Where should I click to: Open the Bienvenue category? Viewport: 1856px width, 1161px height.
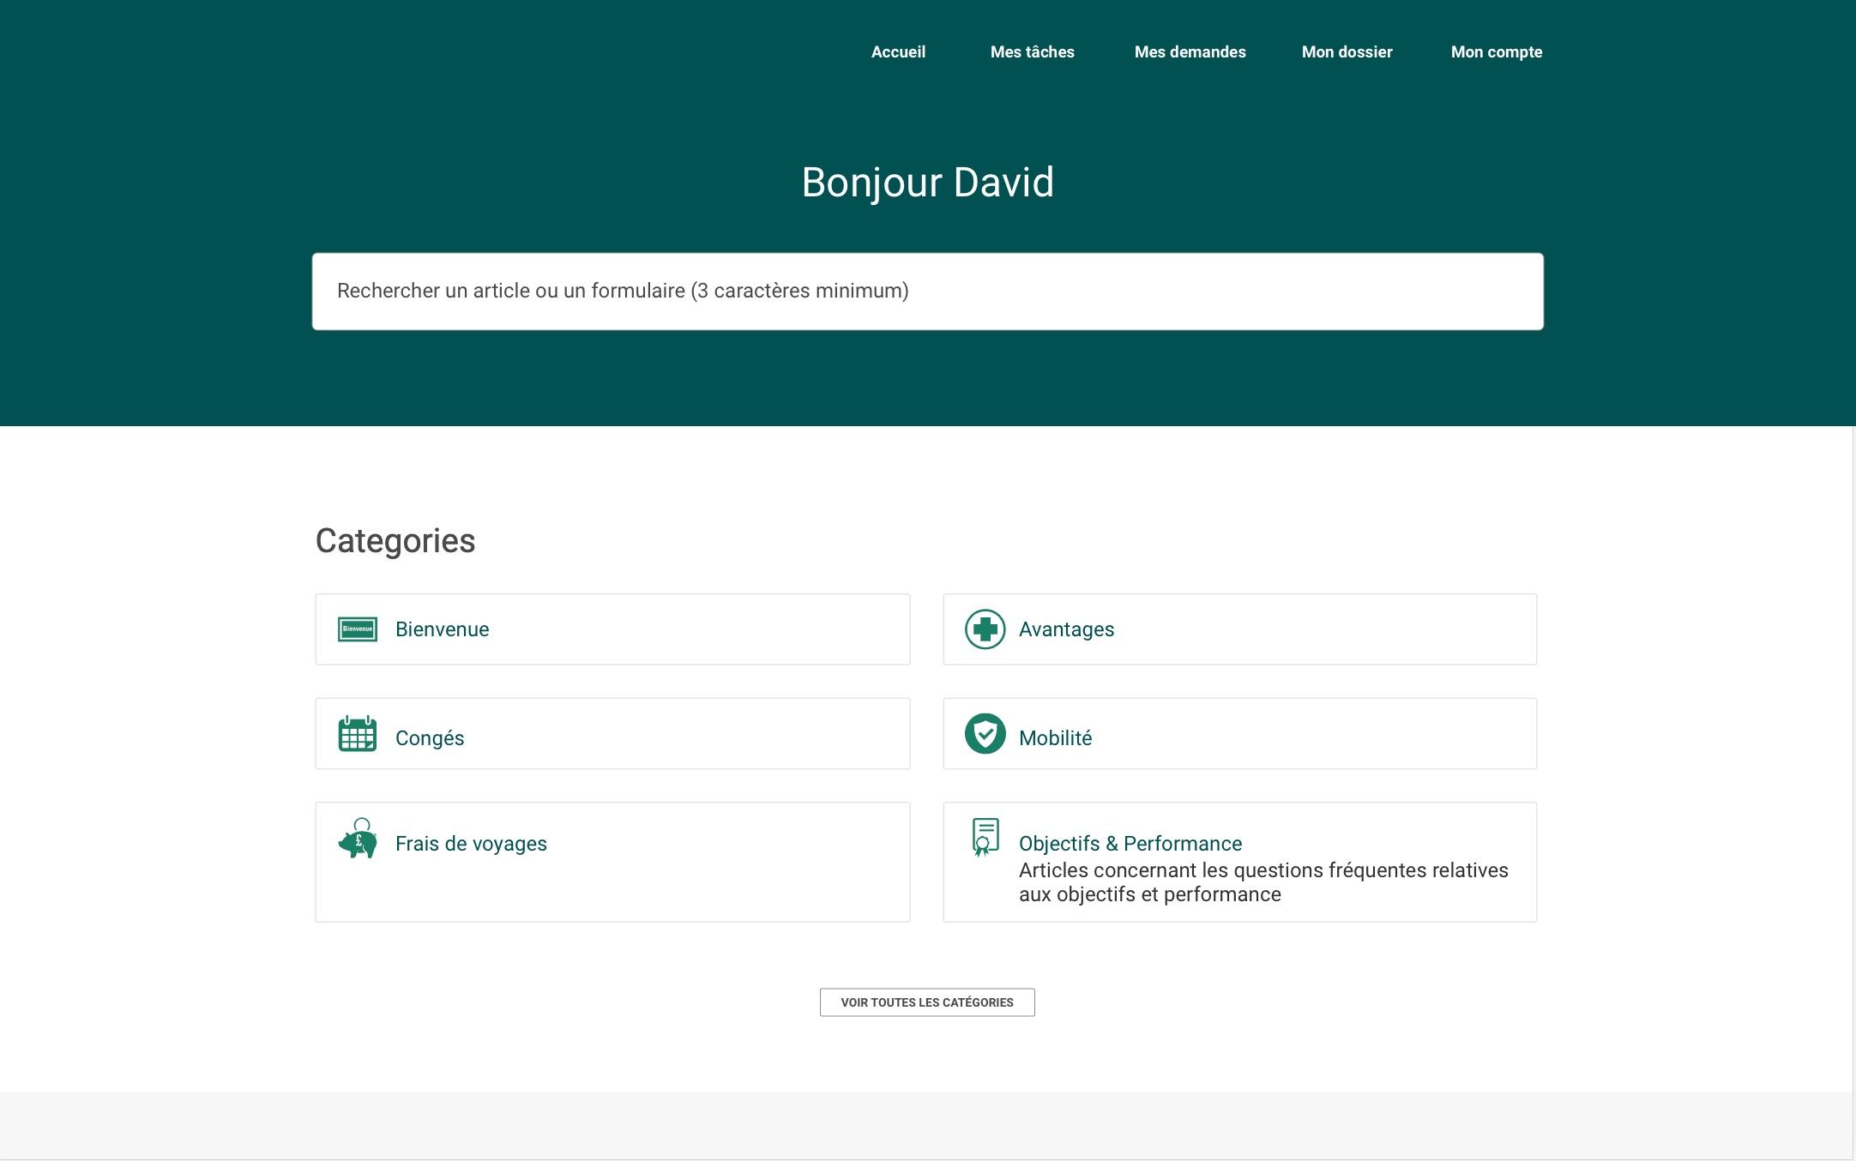441,629
